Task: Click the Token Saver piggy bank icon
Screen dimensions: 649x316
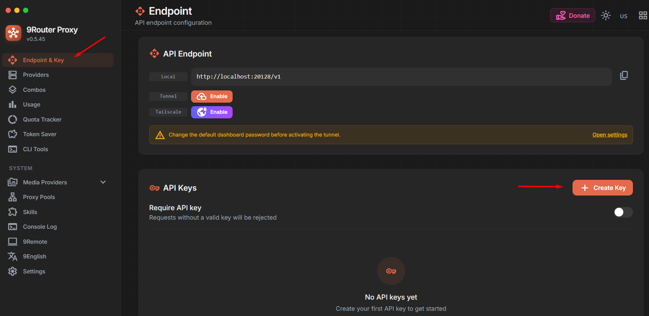Action: click(x=13, y=134)
